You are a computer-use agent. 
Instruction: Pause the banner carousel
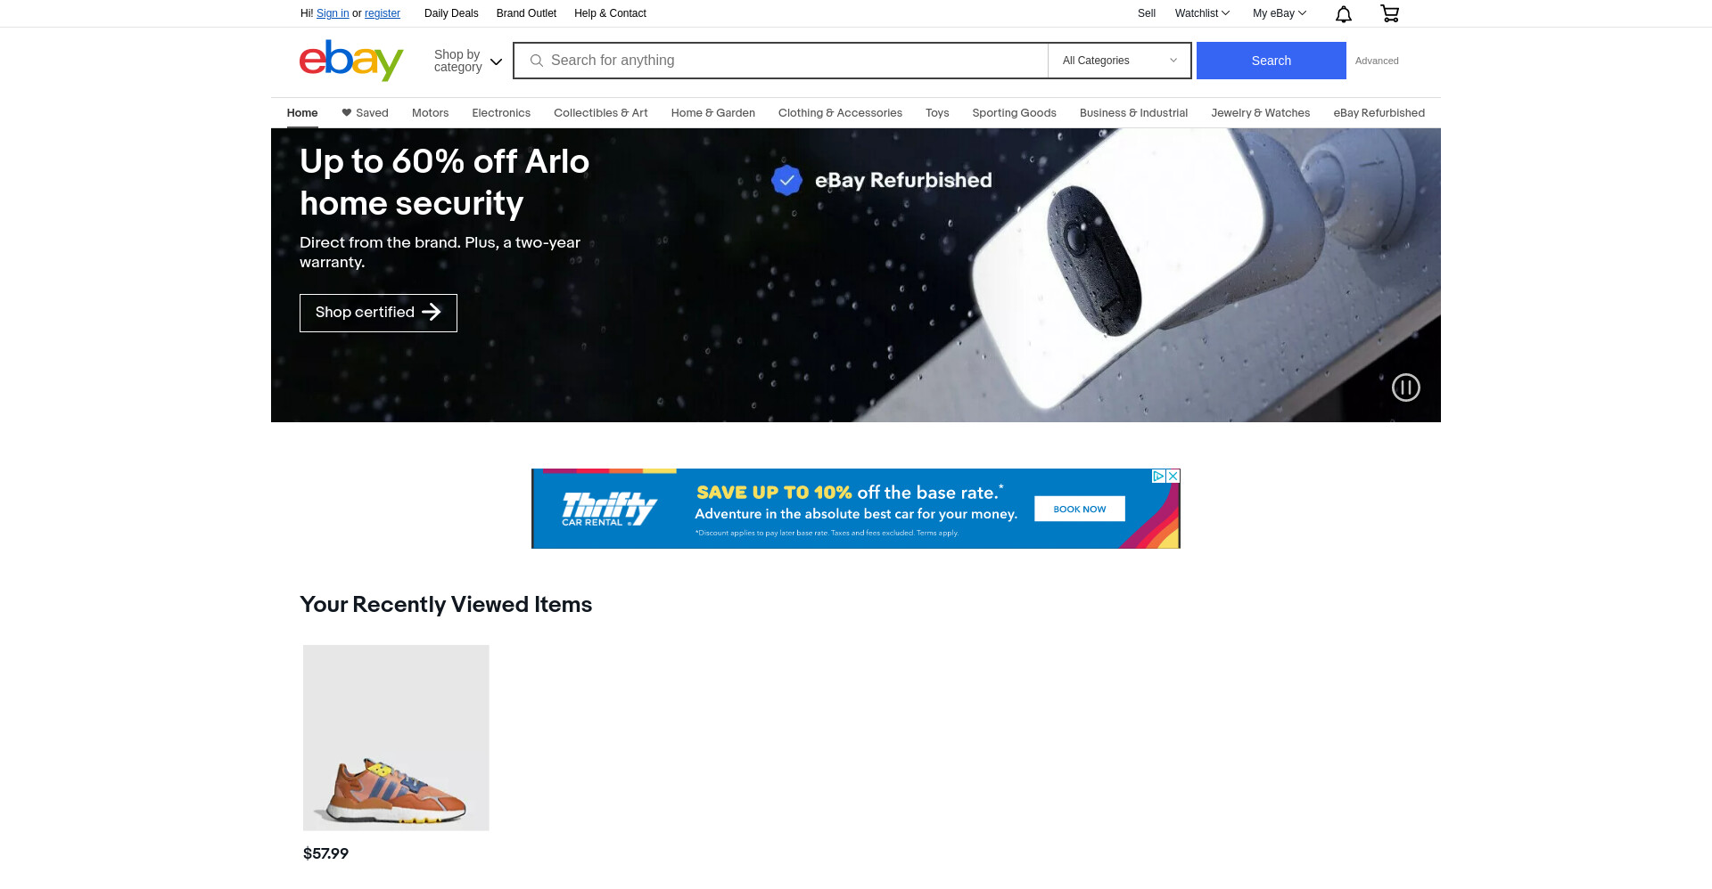pyautogui.click(x=1406, y=387)
